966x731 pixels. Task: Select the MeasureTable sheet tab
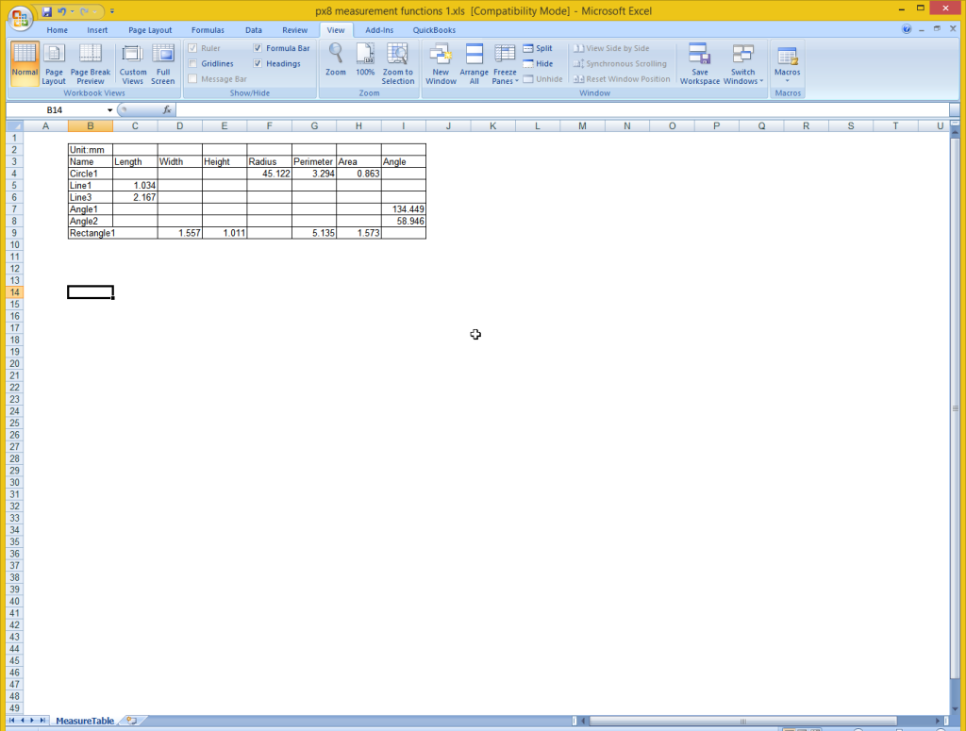84,721
